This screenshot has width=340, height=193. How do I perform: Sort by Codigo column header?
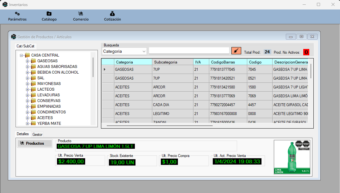(x=260, y=62)
